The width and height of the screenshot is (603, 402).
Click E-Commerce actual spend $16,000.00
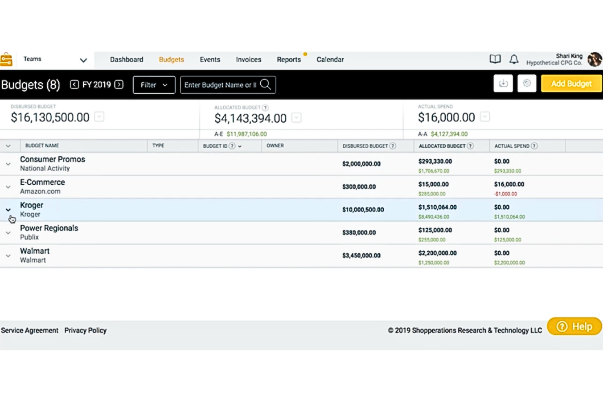click(x=509, y=184)
